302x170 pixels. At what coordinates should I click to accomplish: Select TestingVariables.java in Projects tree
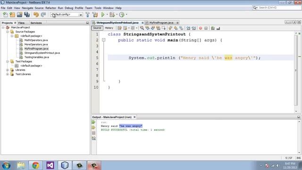37,57
